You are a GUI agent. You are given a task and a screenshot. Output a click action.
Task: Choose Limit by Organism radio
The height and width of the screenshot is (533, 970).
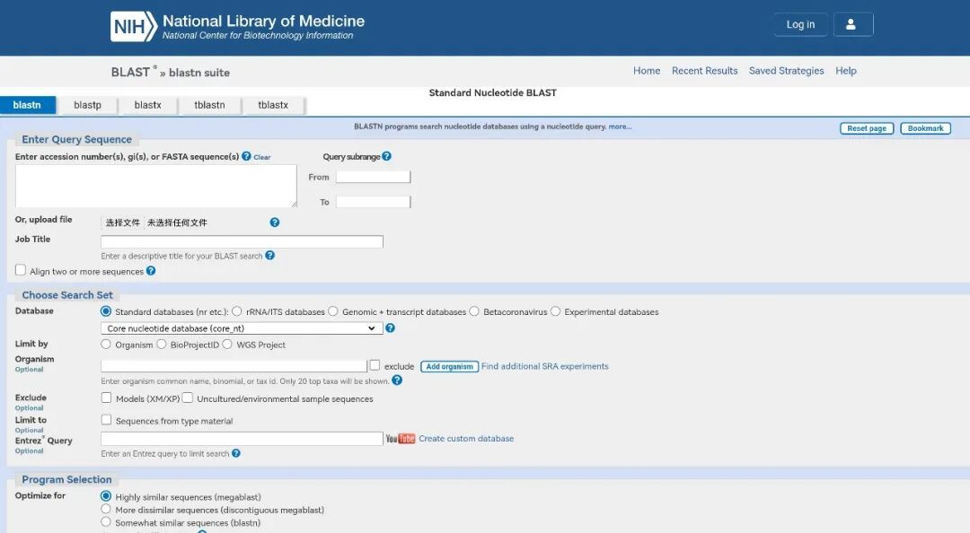[106, 344]
